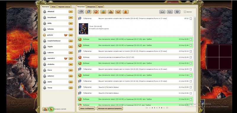Collapse the opened 00:22 Губернатор message

coord(135,19)
